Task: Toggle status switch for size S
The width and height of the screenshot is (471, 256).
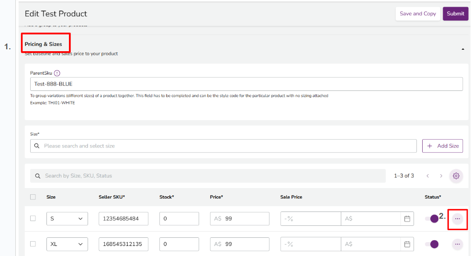Action: 432,219
